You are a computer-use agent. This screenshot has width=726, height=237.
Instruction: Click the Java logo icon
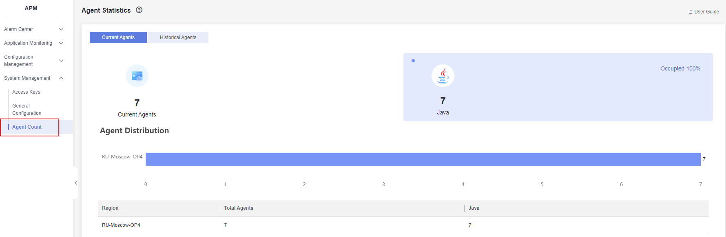pos(443,76)
